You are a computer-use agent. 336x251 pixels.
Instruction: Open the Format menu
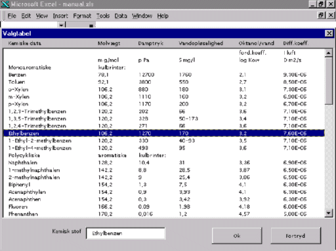82,16
